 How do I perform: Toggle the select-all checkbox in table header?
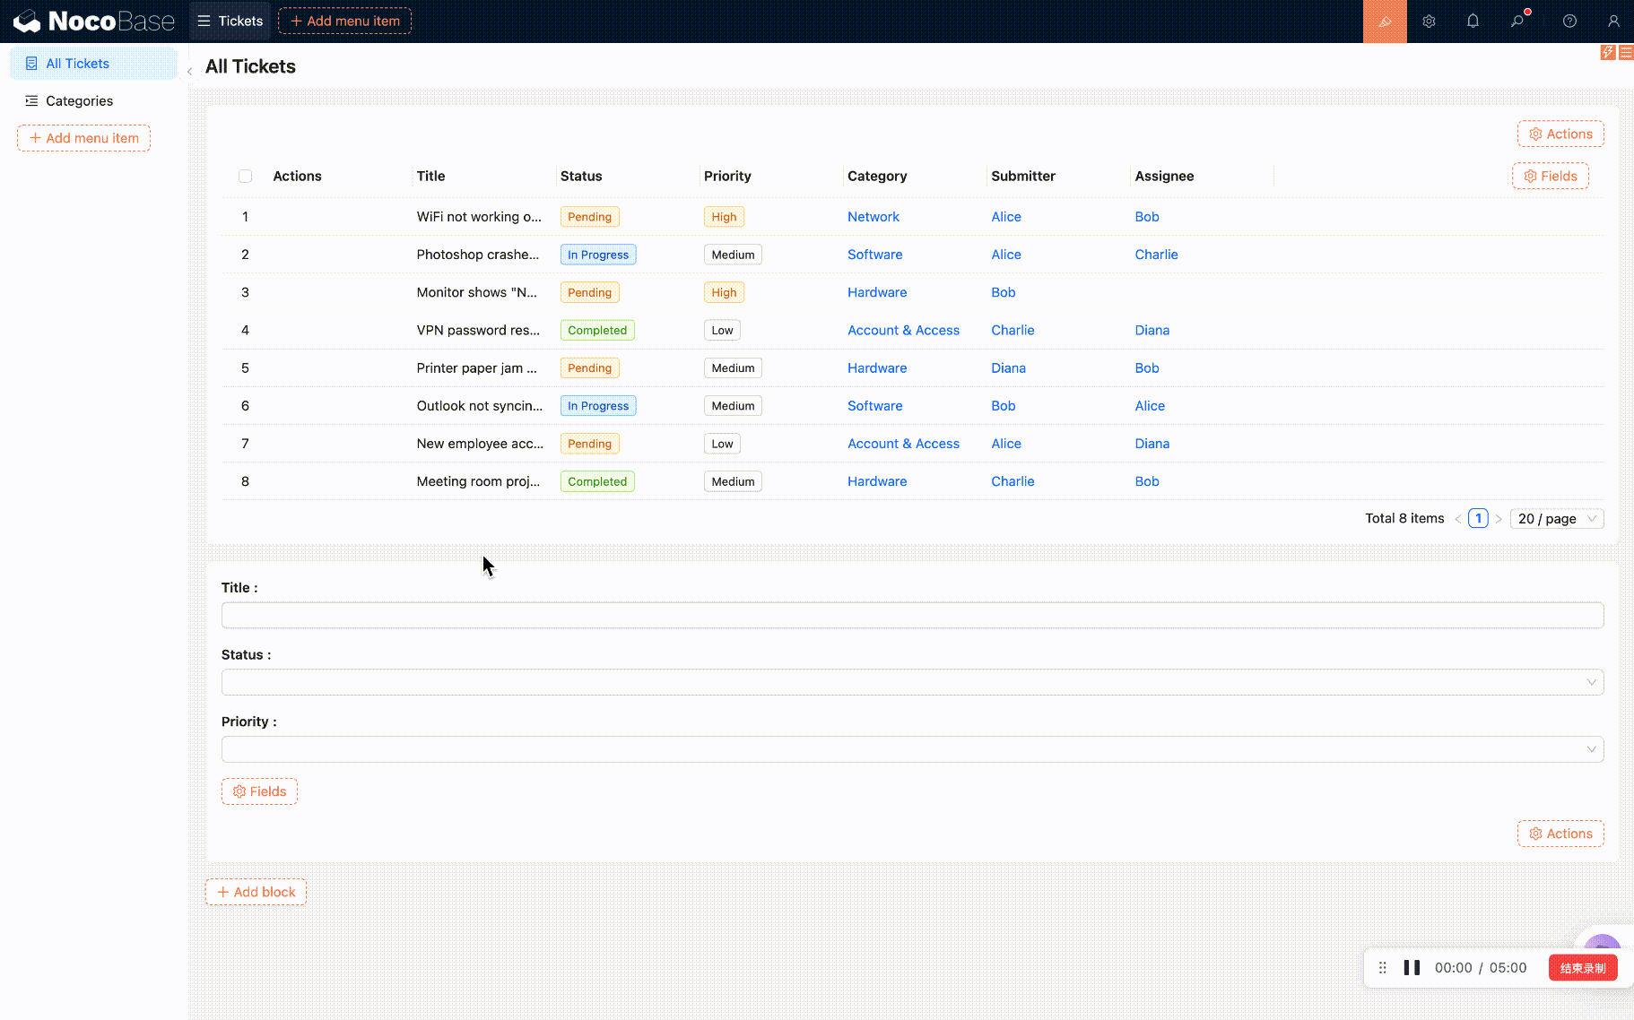pos(245,177)
